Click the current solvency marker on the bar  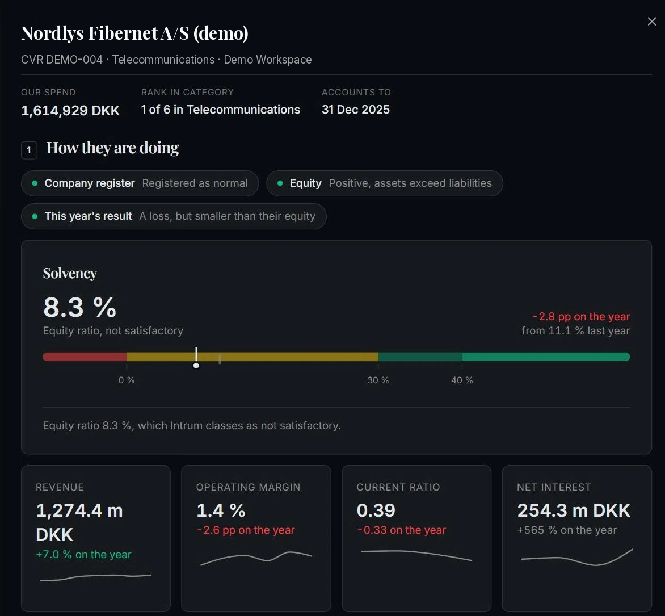[196, 358]
